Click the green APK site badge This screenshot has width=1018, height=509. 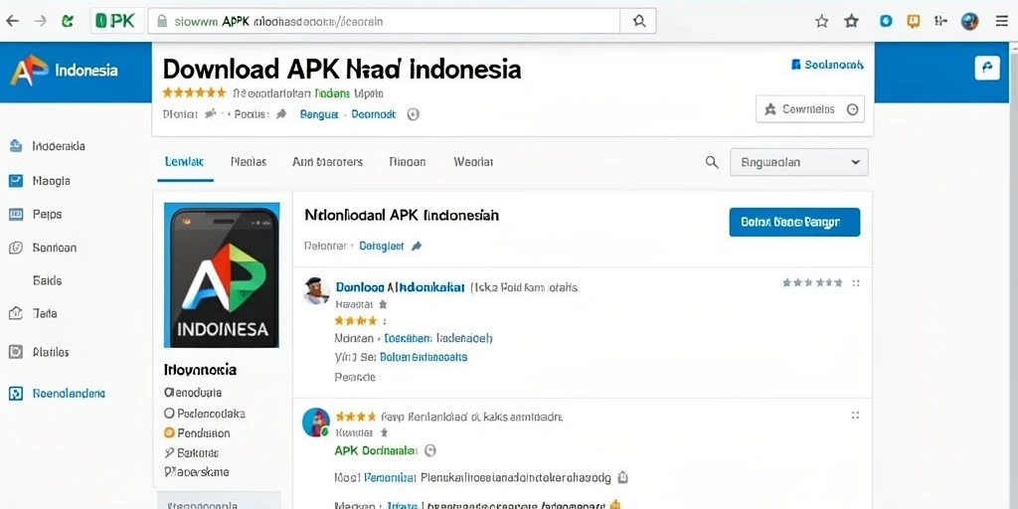coord(115,21)
